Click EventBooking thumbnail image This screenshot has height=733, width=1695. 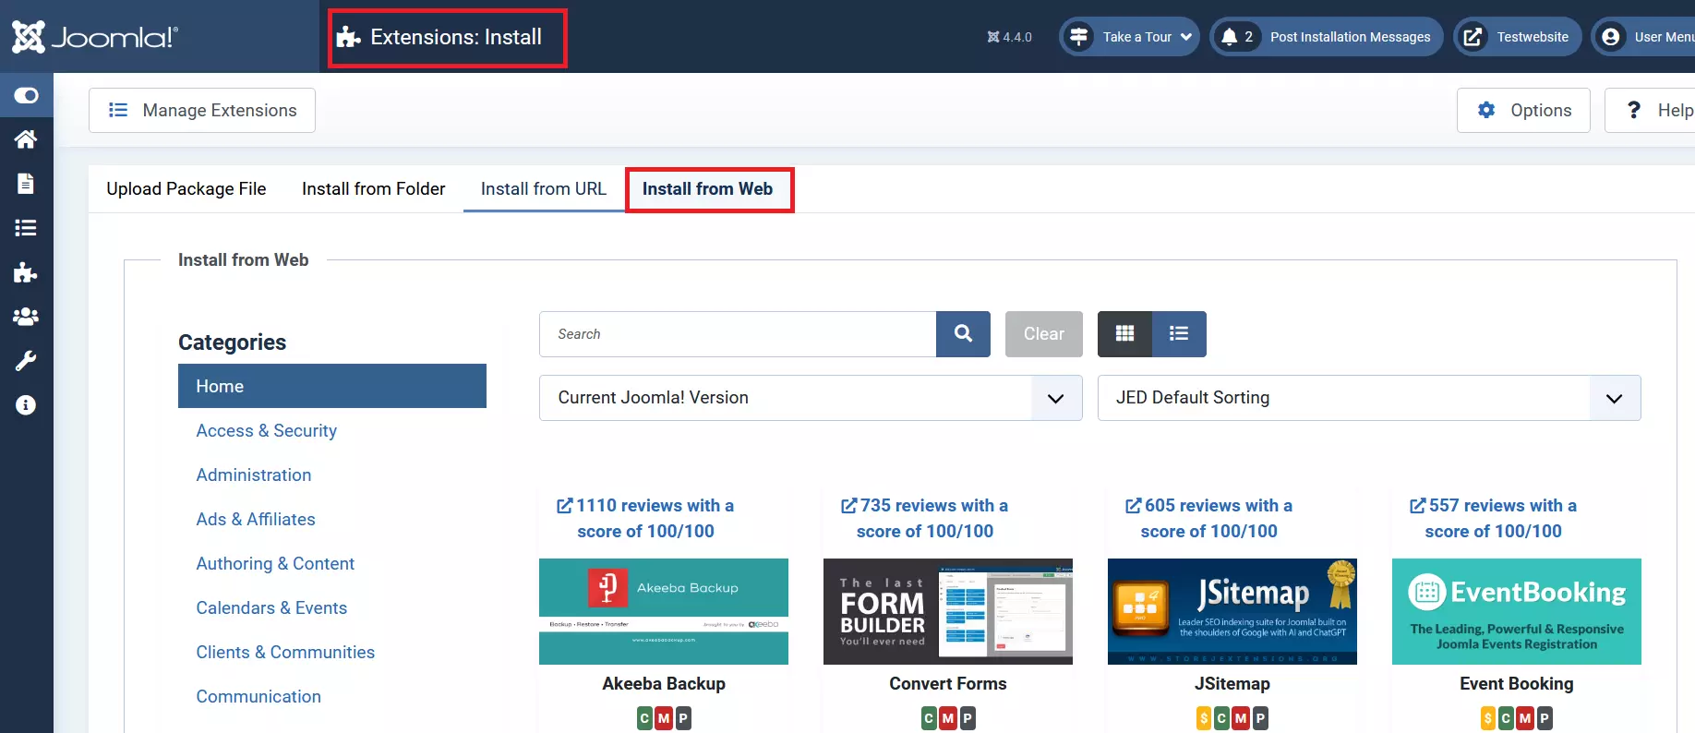pos(1517,611)
